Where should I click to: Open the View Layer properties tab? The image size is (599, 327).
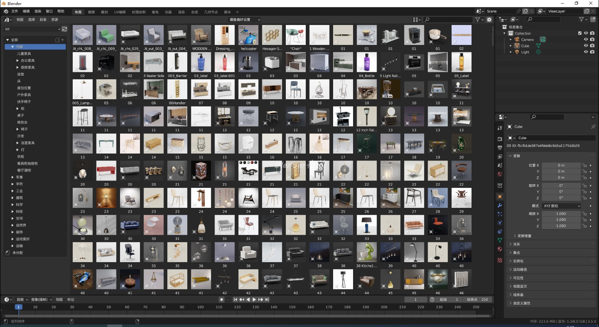click(500, 157)
